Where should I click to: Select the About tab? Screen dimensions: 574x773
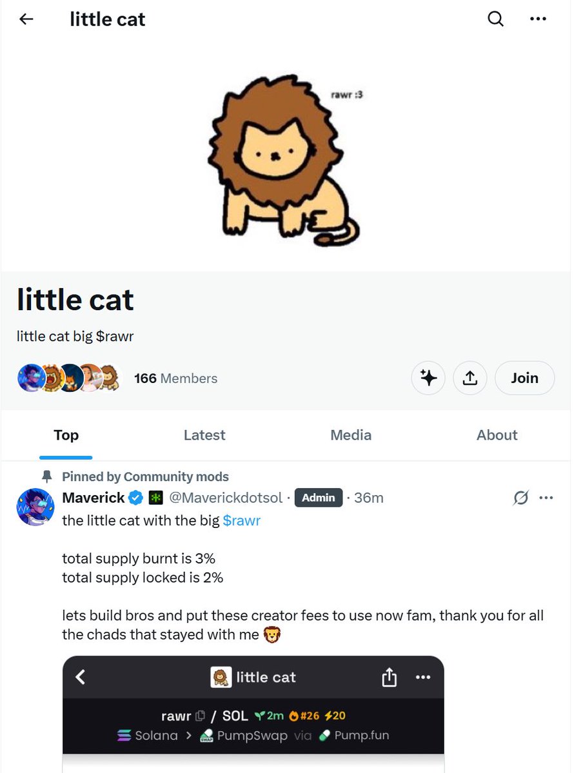[497, 435]
